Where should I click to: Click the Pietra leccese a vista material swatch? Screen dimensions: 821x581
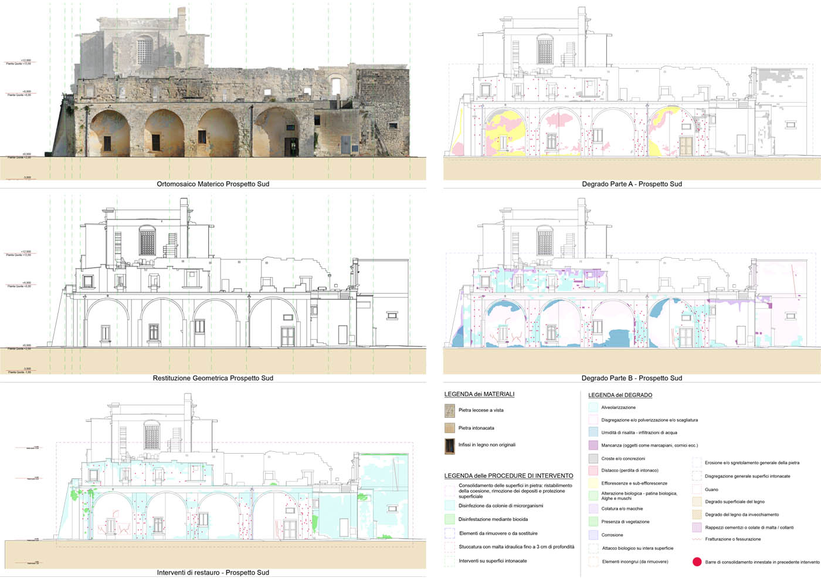pyautogui.click(x=450, y=410)
